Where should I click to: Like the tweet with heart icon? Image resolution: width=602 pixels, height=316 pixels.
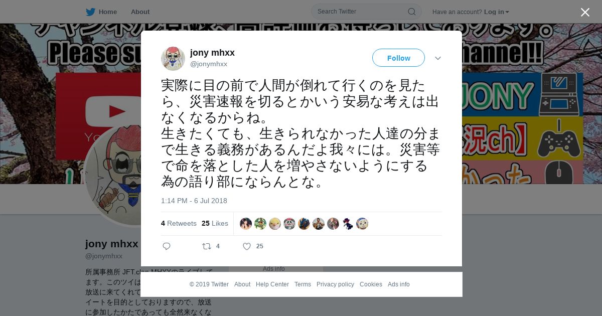[x=247, y=246]
